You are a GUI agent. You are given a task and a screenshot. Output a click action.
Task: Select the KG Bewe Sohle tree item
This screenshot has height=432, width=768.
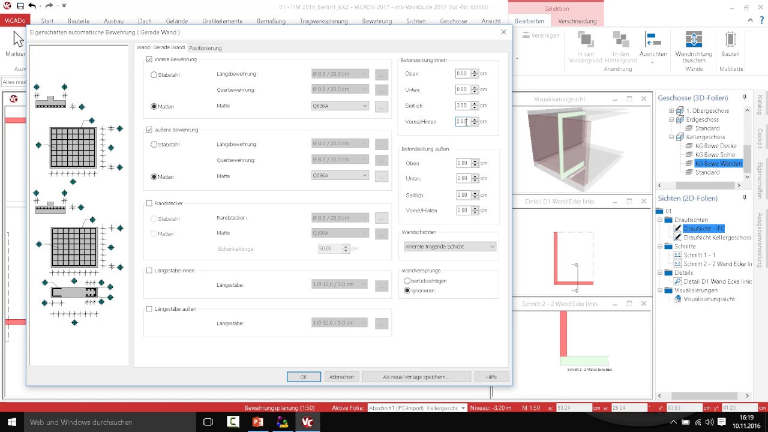[x=715, y=155]
